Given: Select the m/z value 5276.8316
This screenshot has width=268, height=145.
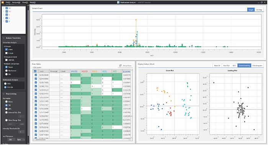Looking at the screenshot, I should coord(44,127).
